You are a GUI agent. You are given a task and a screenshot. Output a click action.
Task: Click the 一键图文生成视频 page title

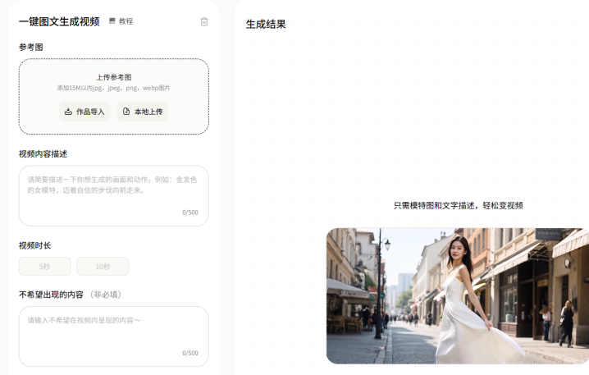pyautogui.click(x=59, y=21)
